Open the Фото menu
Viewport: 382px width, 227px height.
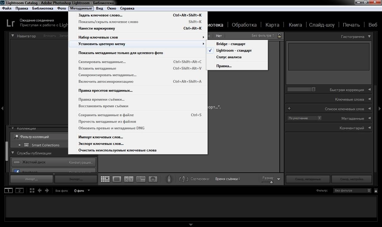tap(61, 8)
